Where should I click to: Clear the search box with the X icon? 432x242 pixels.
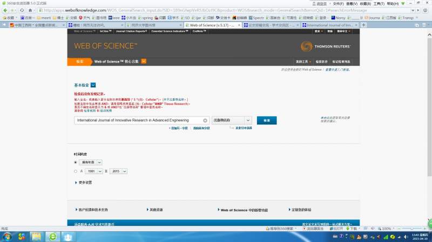205,120
